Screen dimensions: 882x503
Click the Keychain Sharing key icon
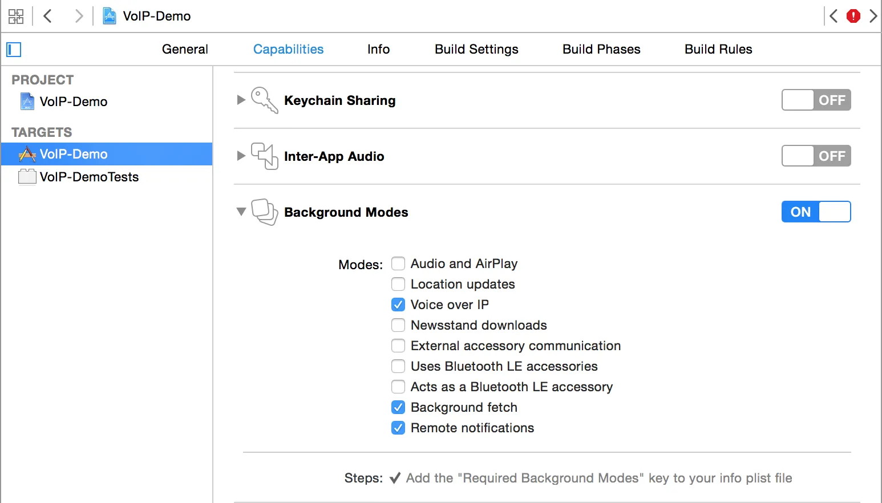click(264, 100)
